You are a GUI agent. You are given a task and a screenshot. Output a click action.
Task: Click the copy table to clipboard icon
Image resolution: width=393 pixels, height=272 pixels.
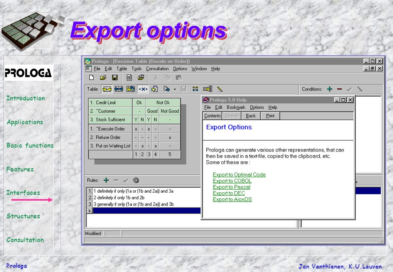(x=155, y=89)
